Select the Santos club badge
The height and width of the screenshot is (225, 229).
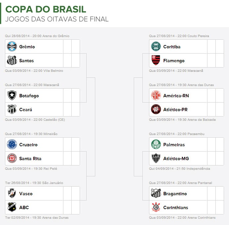tap(12, 61)
